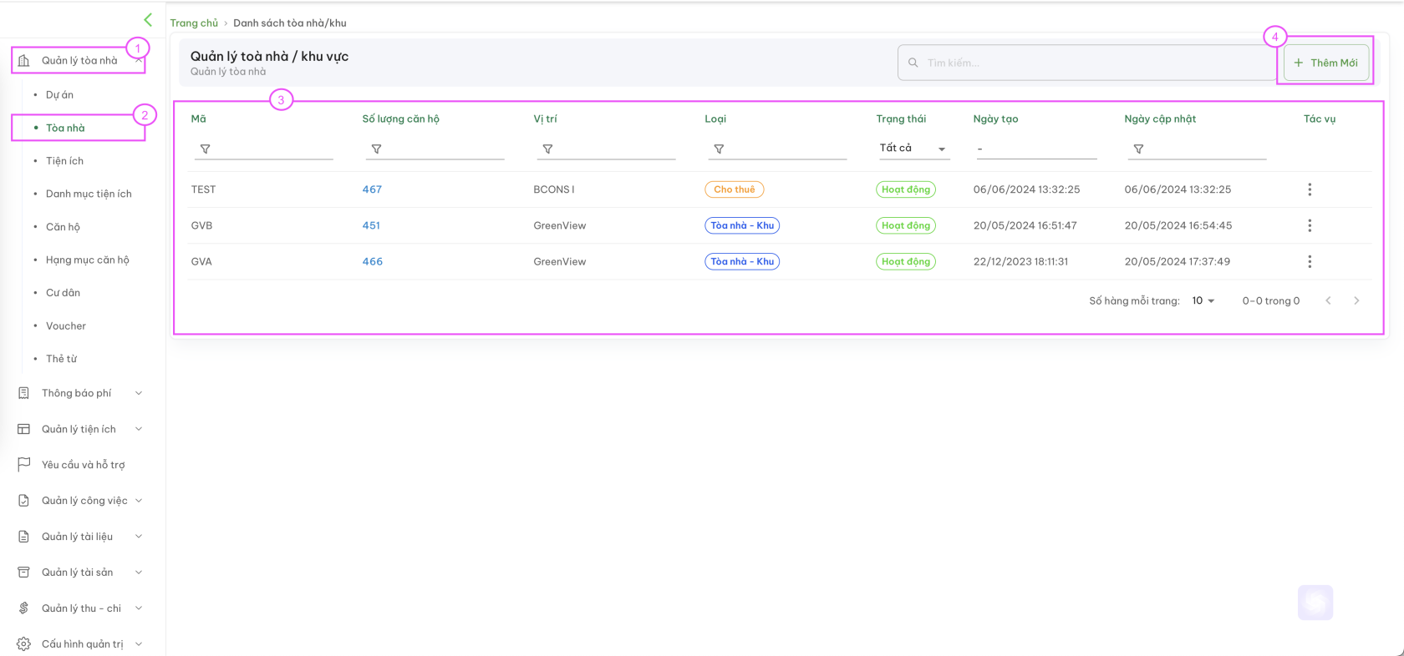
Task: Go to next page of table
Action: 1356,300
